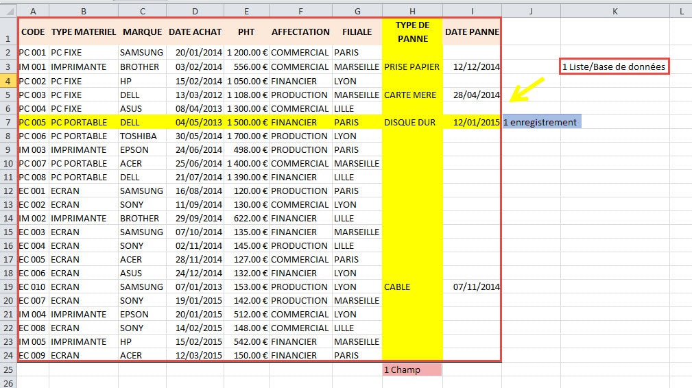Select column H header
692x388 pixels.
412,12
